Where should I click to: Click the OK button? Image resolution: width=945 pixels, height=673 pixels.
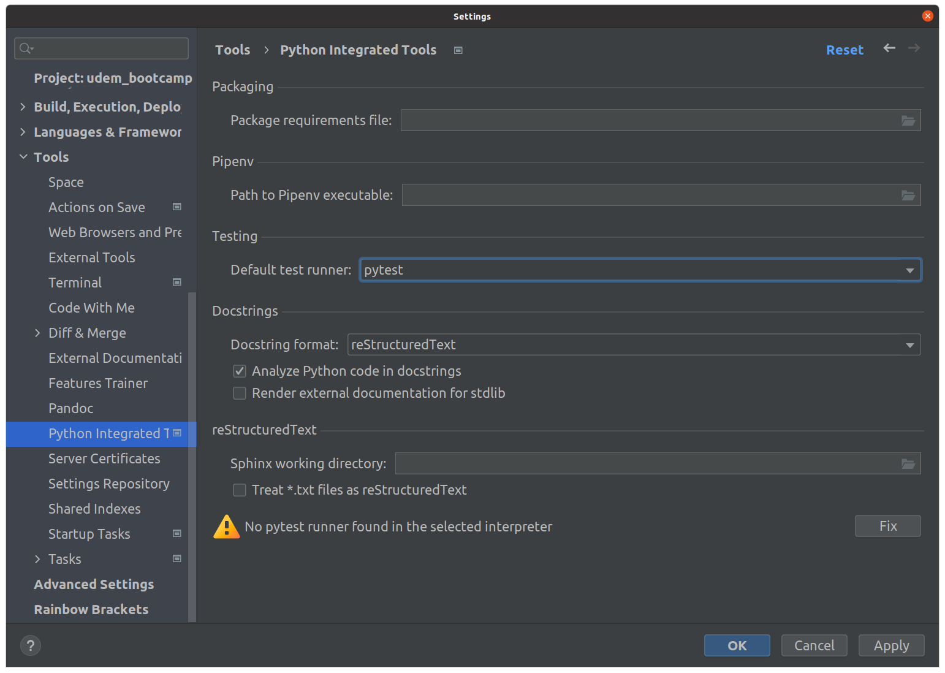(x=737, y=646)
